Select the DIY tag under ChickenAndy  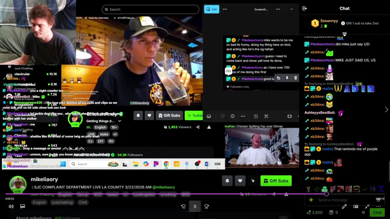(x=101, y=141)
